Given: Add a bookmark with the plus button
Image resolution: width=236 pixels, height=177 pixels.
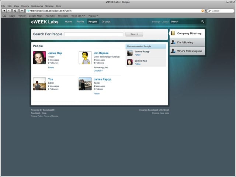Looking at the screenshot, I should click(22, 11).
